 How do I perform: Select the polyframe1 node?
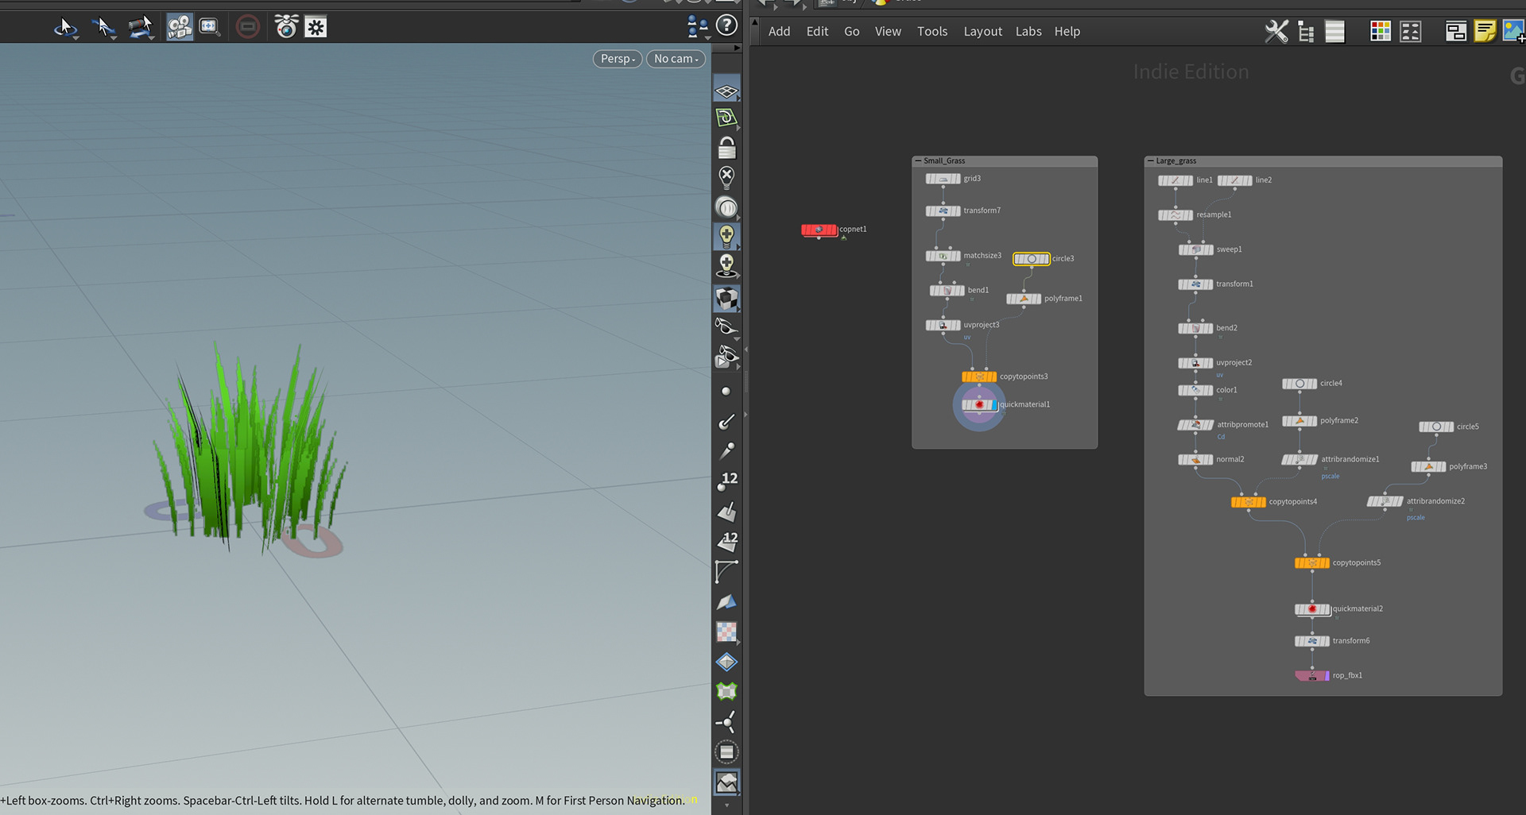1024,299
